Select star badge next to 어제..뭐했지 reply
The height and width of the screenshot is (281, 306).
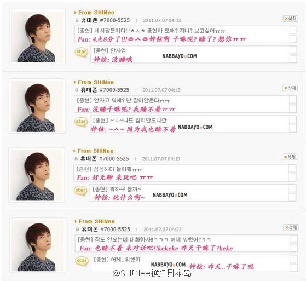tap(82, 261)
